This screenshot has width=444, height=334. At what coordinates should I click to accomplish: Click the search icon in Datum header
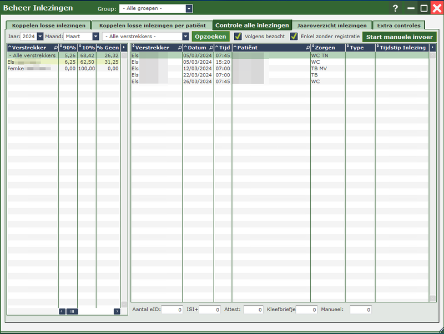(211, 48)
